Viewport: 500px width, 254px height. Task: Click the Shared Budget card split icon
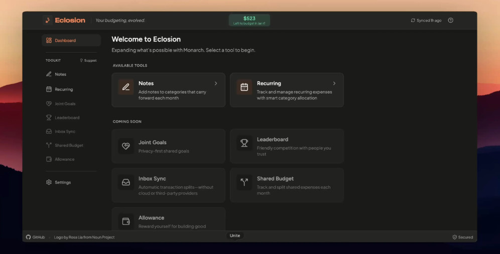pyautogui.click(x=244, y=182)
